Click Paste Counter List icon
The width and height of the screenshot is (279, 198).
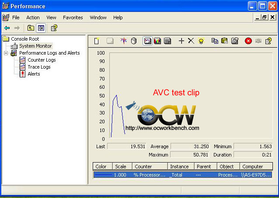pos(224,41)
